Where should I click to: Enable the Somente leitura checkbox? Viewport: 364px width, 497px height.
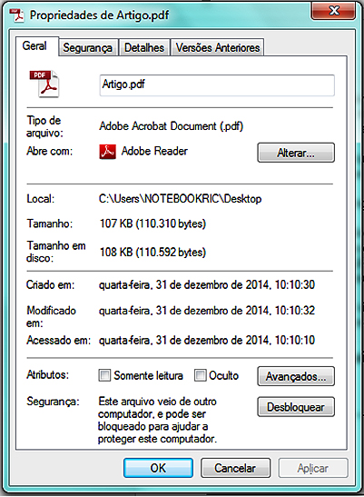coord(104,375)
